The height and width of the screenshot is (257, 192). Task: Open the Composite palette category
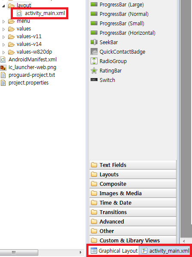[133, 184]
